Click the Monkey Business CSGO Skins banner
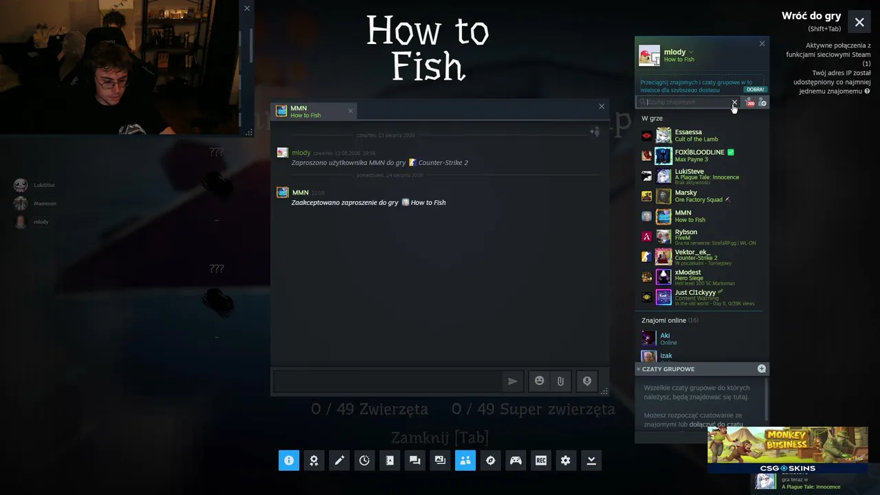This screenshot has width=880, height=495. (788, 450)
